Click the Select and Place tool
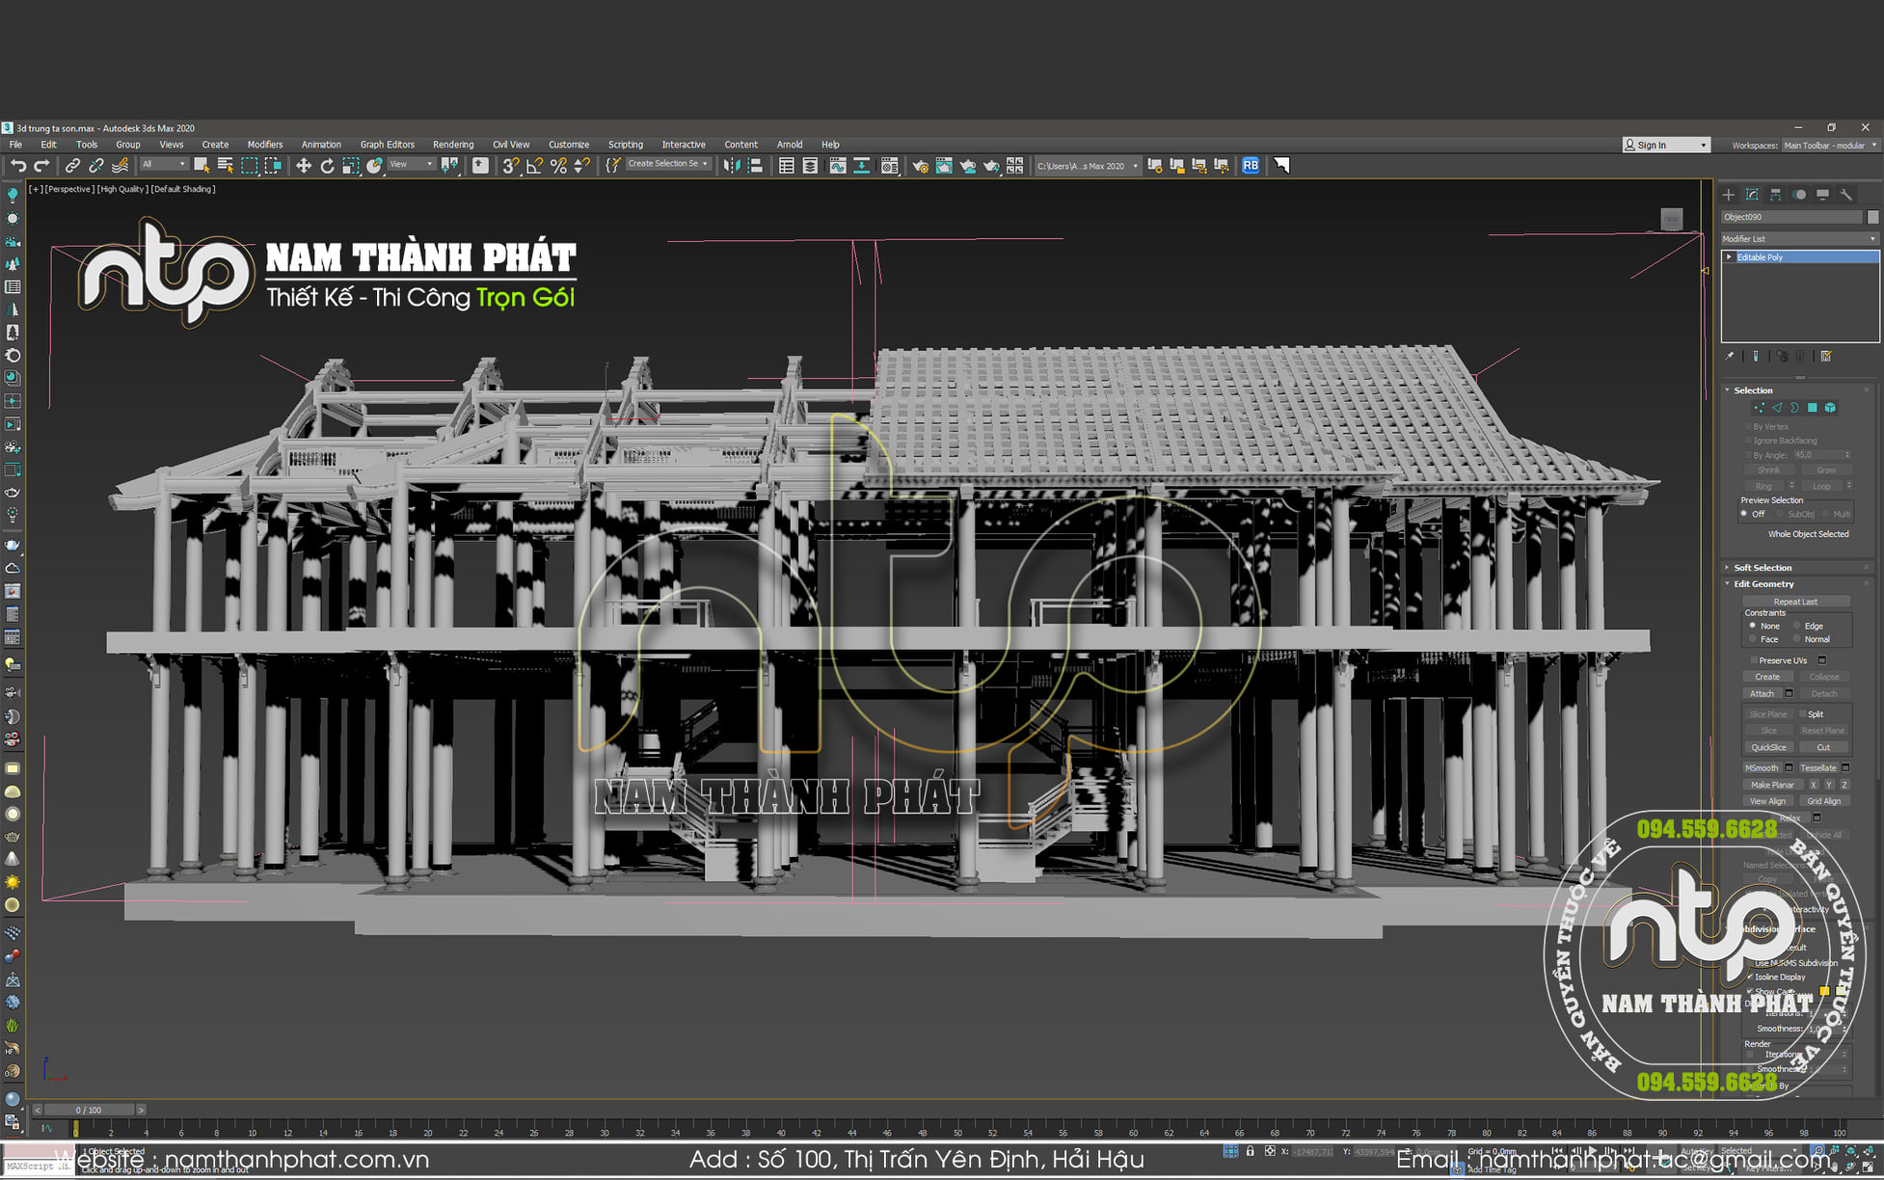1884x1180 pixels. pos(375,166)
